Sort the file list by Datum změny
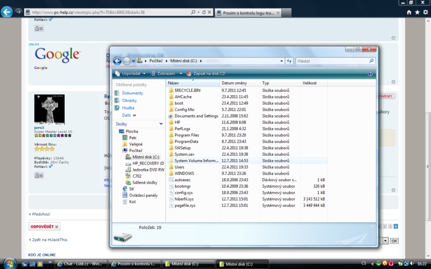 240,83
